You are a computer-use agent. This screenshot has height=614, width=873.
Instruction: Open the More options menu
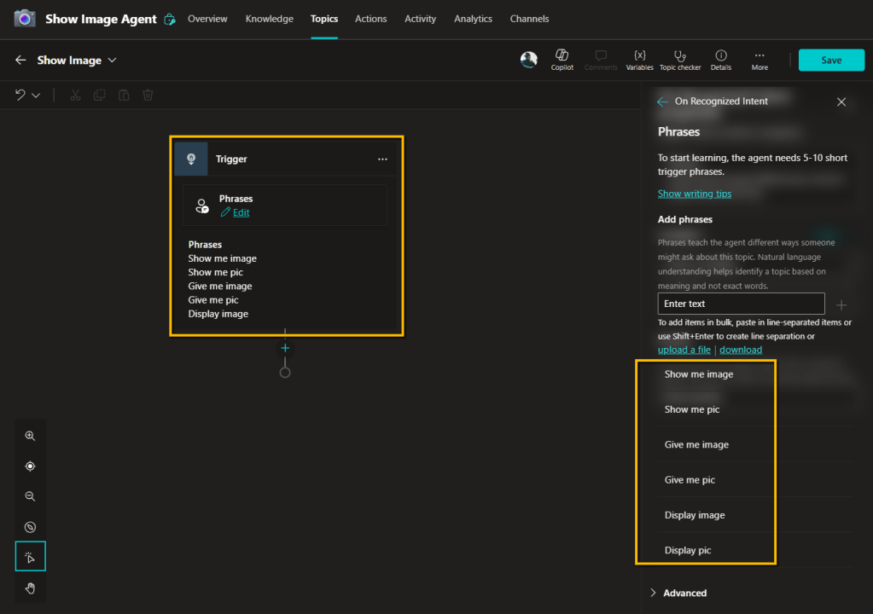coord(760,59)
